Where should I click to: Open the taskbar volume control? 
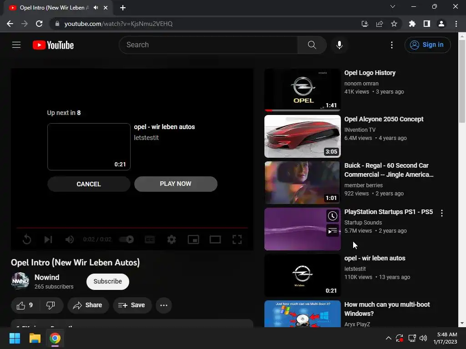[423, 338]
